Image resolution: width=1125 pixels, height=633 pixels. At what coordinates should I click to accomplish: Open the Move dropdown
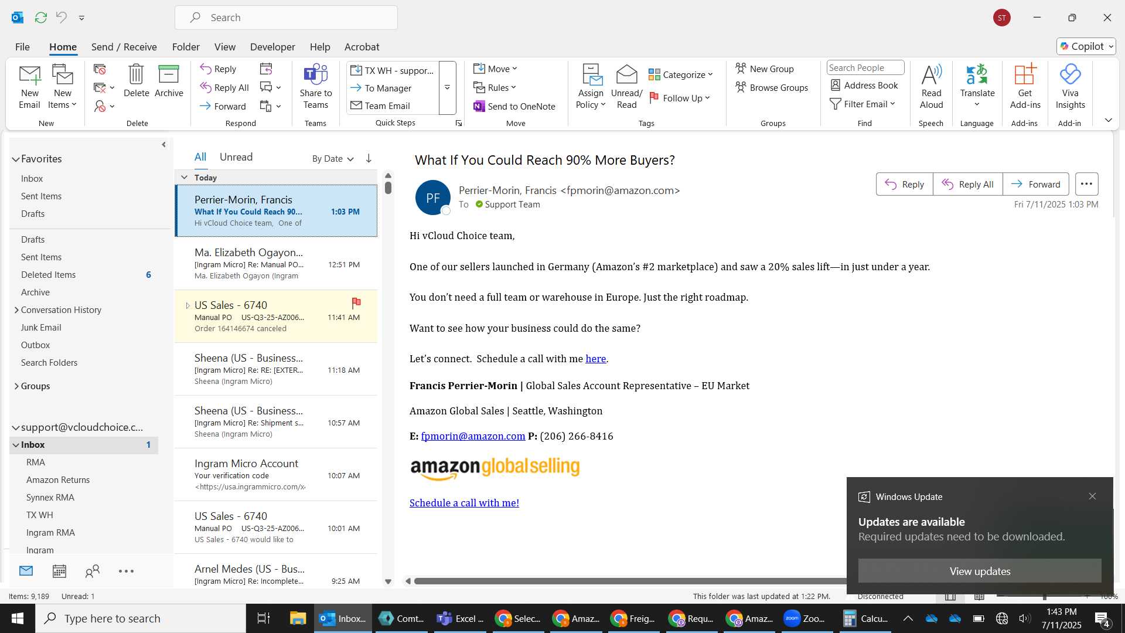point(496,69)
